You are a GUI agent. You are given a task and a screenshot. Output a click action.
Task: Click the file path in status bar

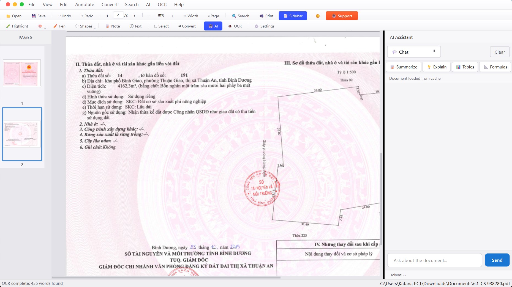(x=445, y=283)
